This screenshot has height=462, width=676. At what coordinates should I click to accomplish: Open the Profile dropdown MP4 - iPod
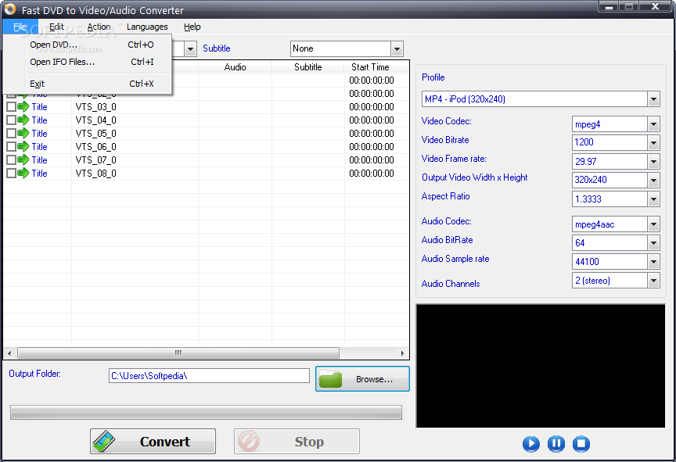click(x=653, y=99)
